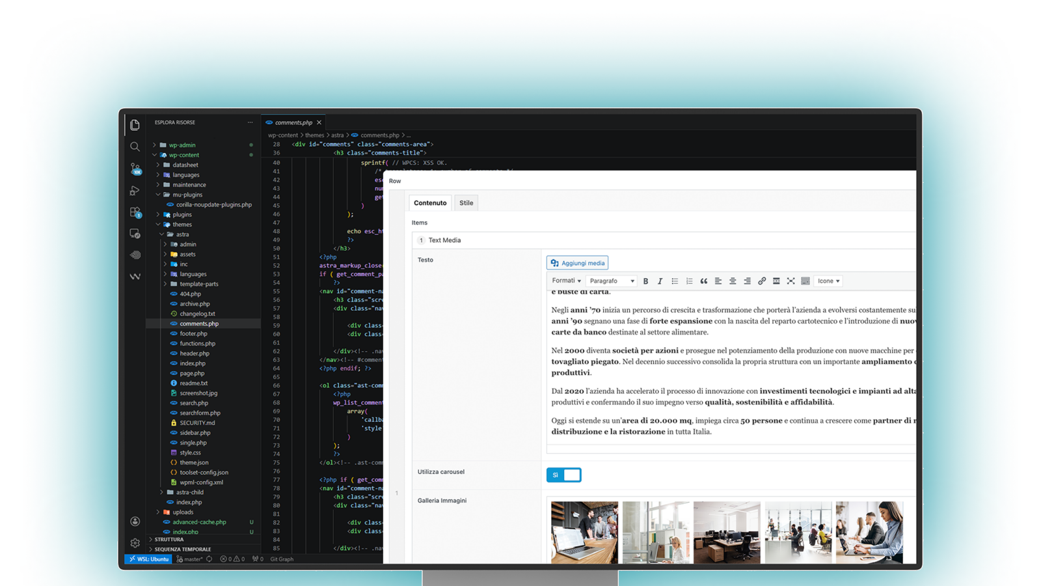1041x586 pixels.
Task: Open functions.php in the file tree
Action: coord(197,343)
